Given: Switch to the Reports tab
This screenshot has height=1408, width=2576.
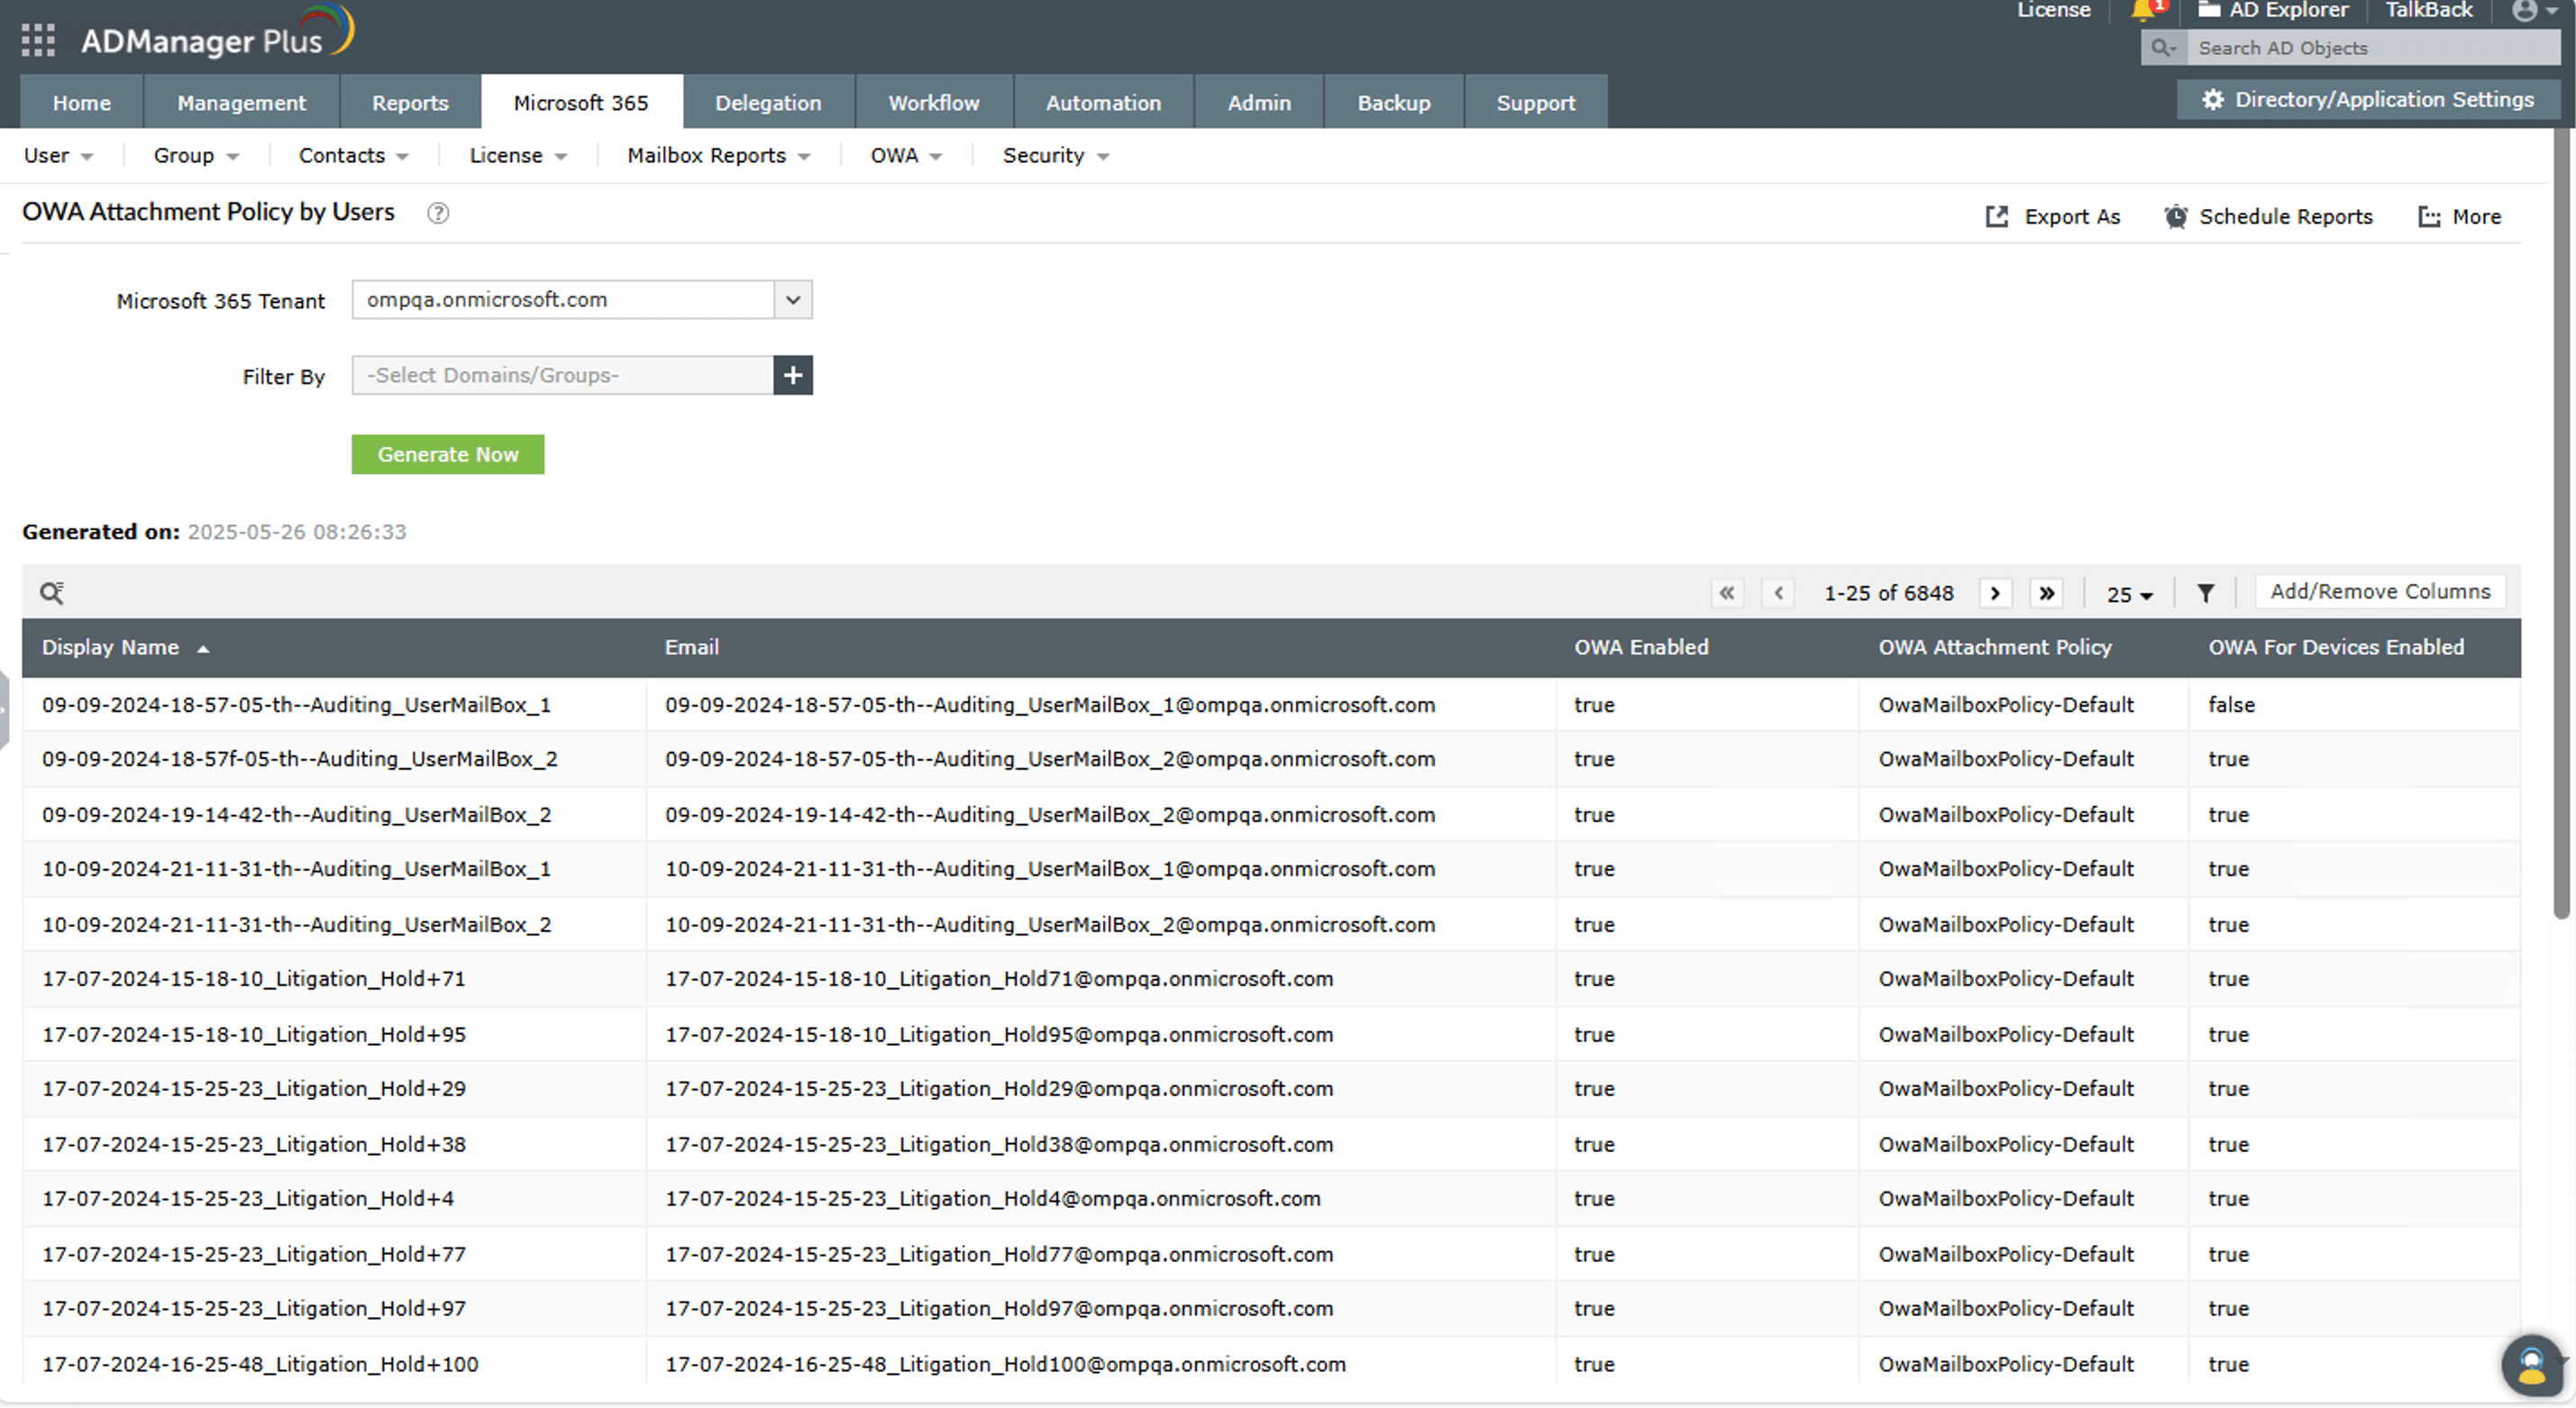Looking at the screenshot, I should click(x=410, y=103).
